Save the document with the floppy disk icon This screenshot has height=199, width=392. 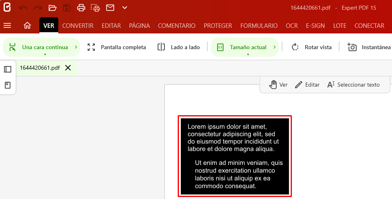tap(67, 8)
